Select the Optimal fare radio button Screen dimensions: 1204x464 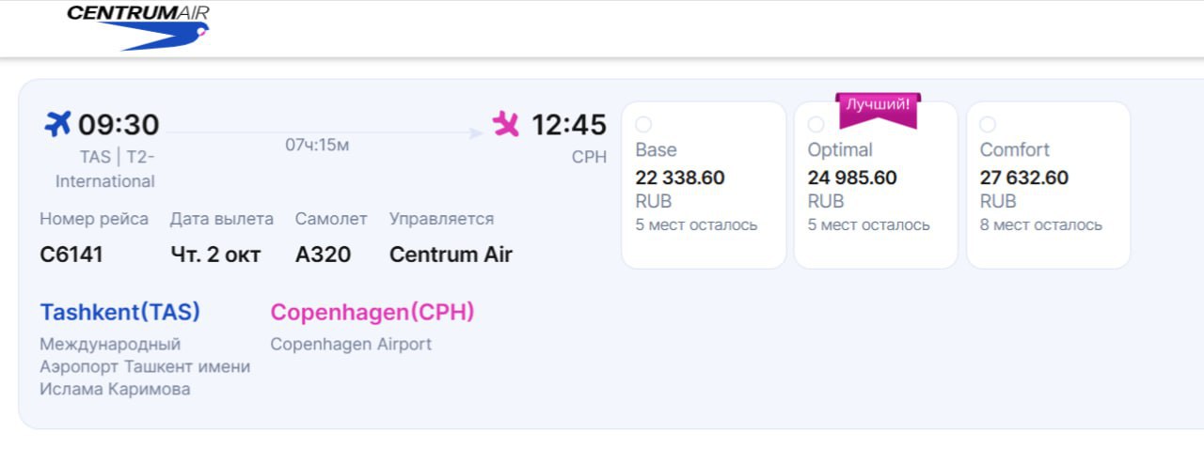click(816, 125)
